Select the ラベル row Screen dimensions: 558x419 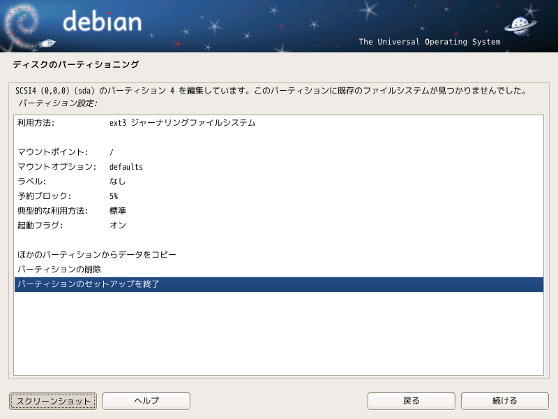[x=278, y=182]
